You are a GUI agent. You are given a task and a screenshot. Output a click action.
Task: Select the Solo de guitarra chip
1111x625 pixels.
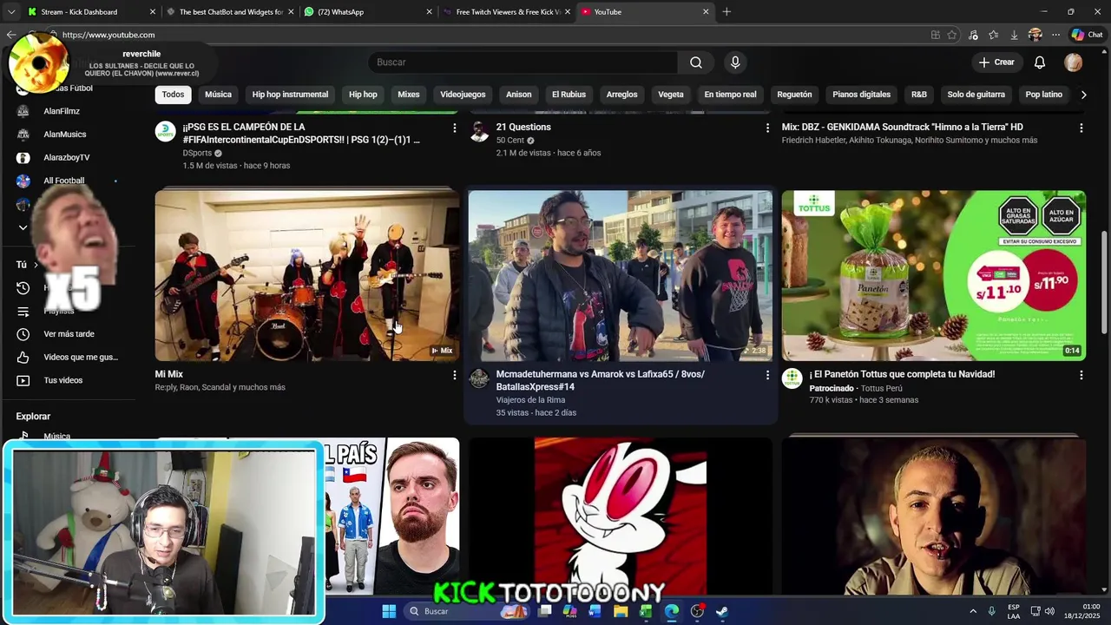pos(976,95)
